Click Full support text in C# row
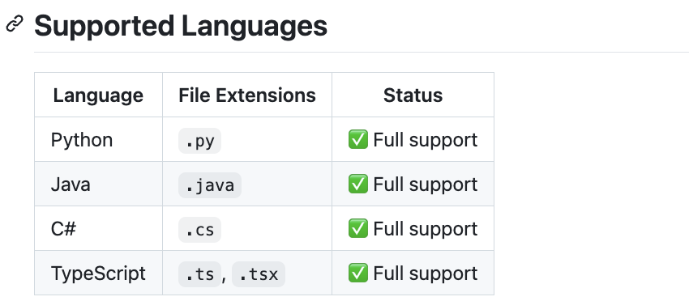The width and height of the screenshot is (689, 301). (426, 229)
